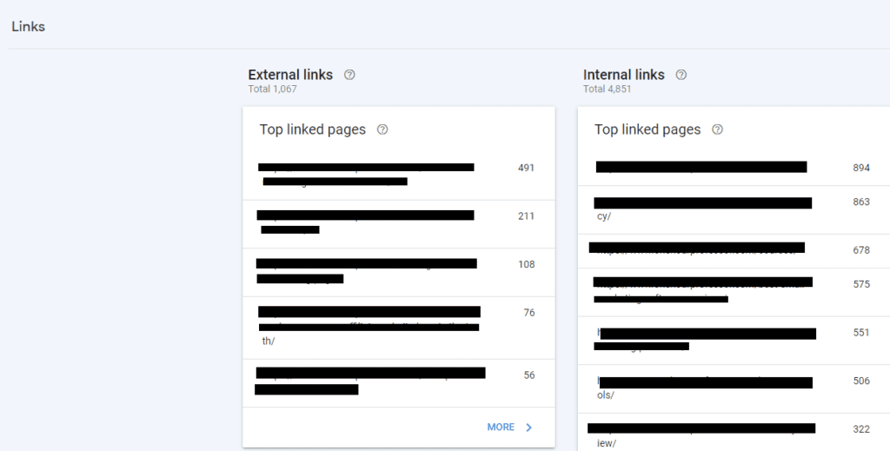This screenshot has height=451, width=890.
Task: Open external linked page with 491 links
Action: [398, 176]
